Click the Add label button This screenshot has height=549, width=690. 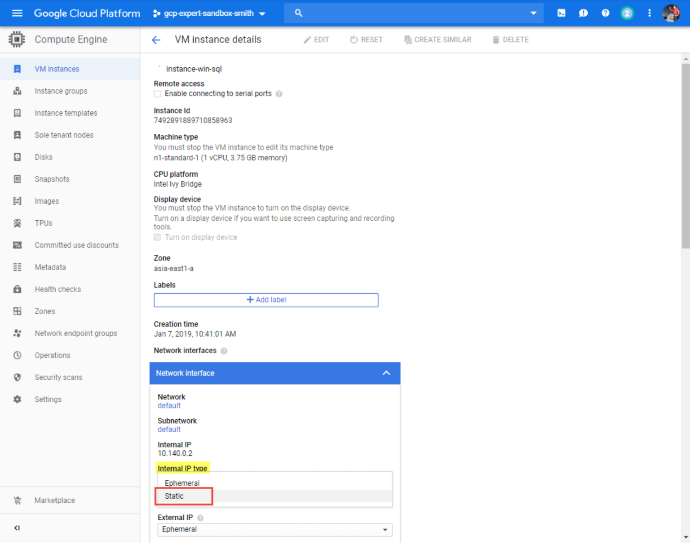266,300
